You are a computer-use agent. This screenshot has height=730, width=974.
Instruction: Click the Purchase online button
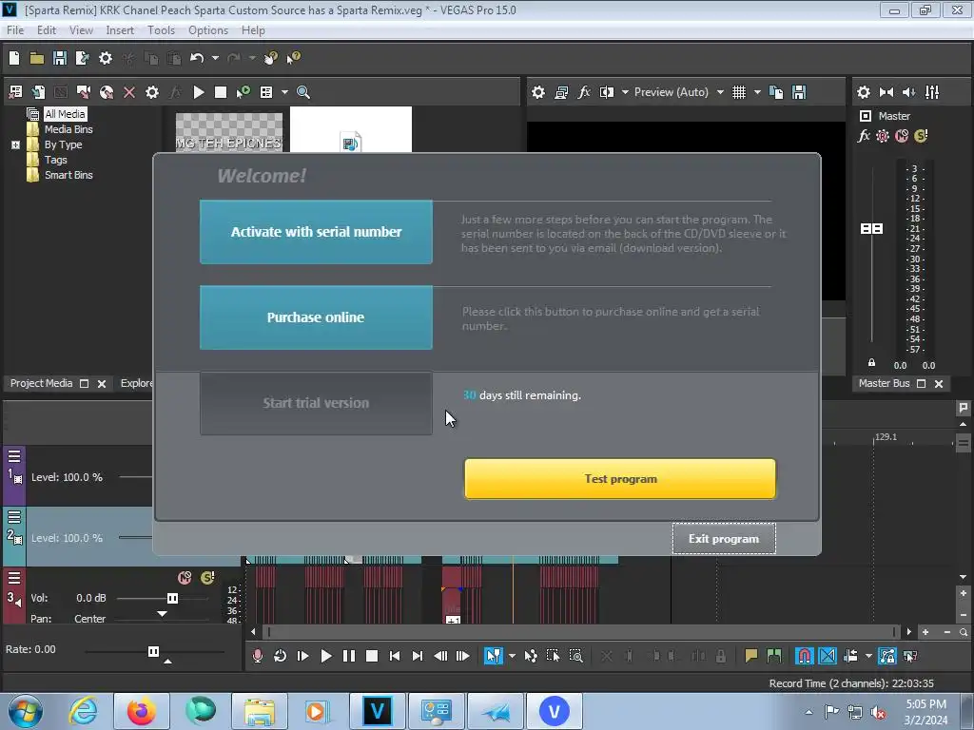tap(316, 317)
